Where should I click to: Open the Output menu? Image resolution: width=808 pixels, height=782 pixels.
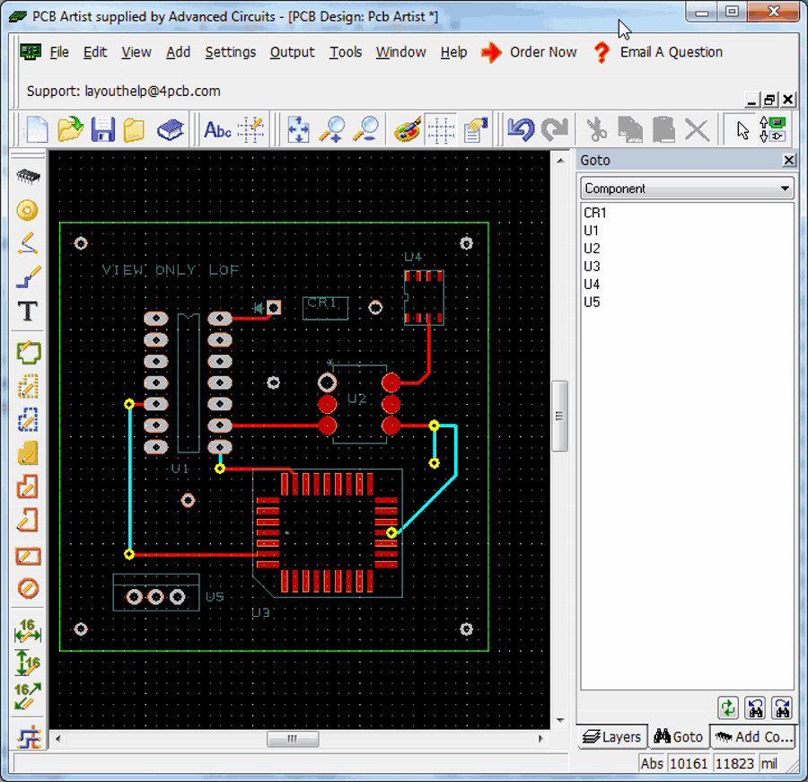(x=292, y=52)
